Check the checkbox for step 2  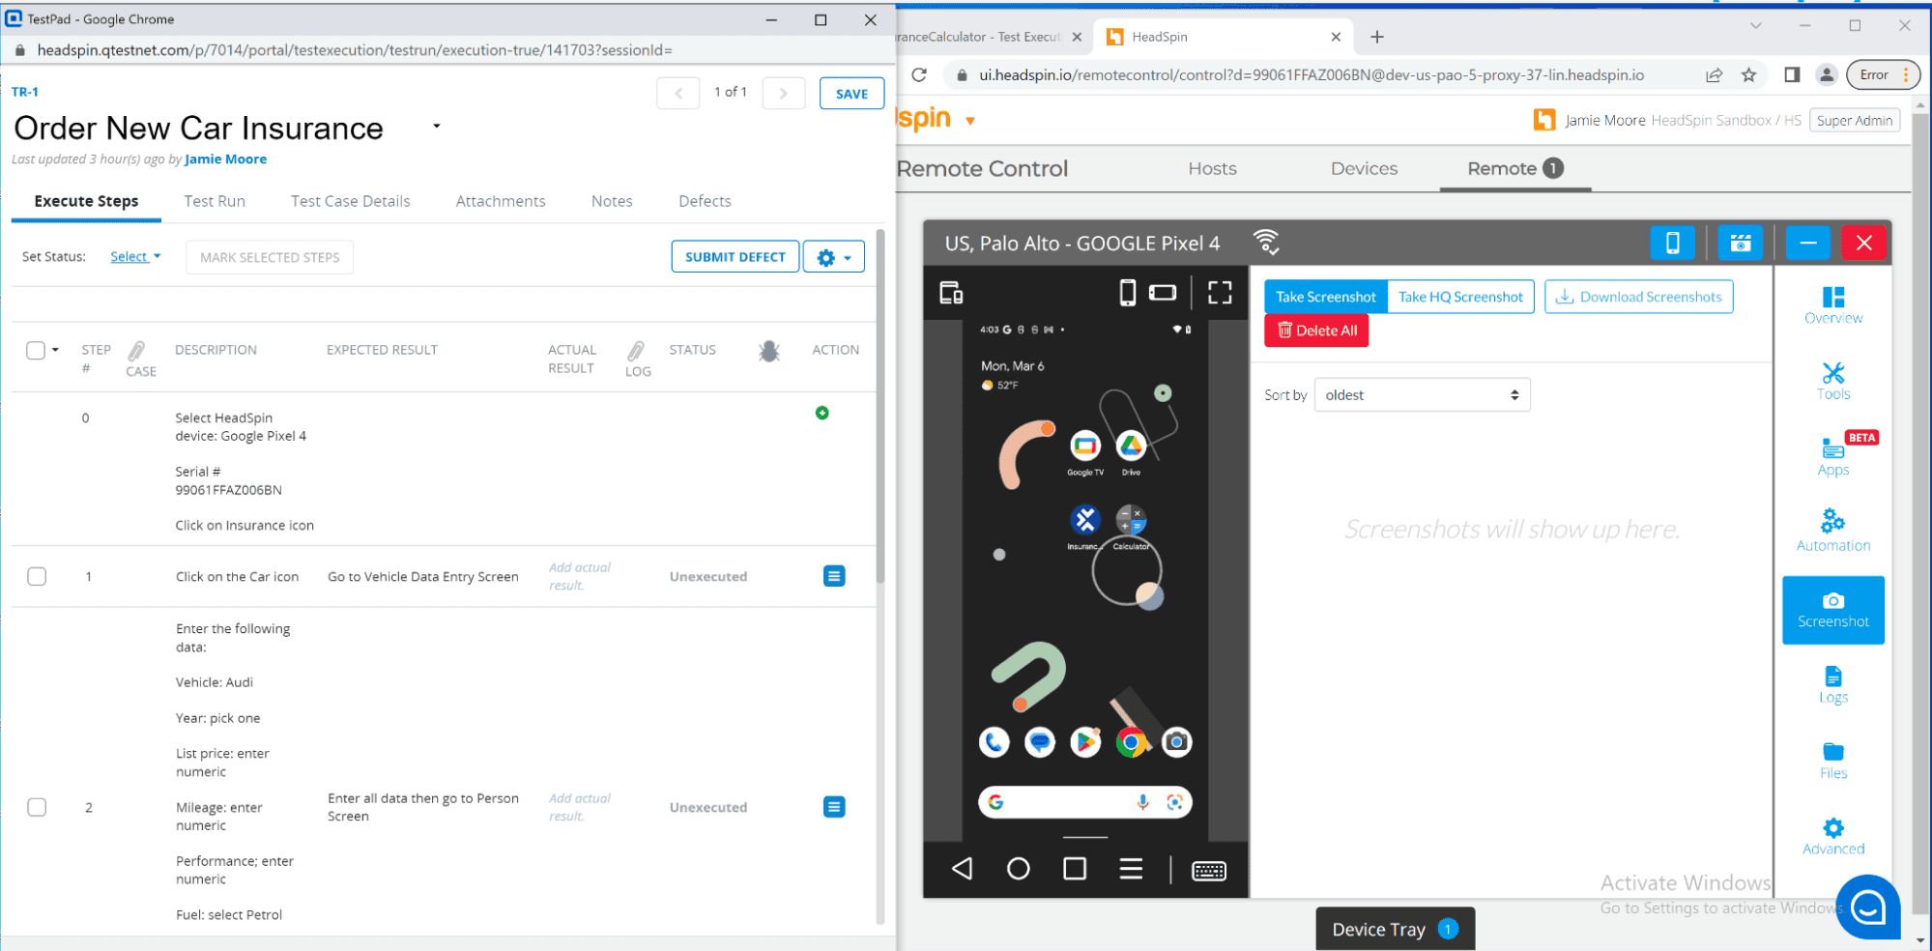pyautogui.click(x=37, y=807)
